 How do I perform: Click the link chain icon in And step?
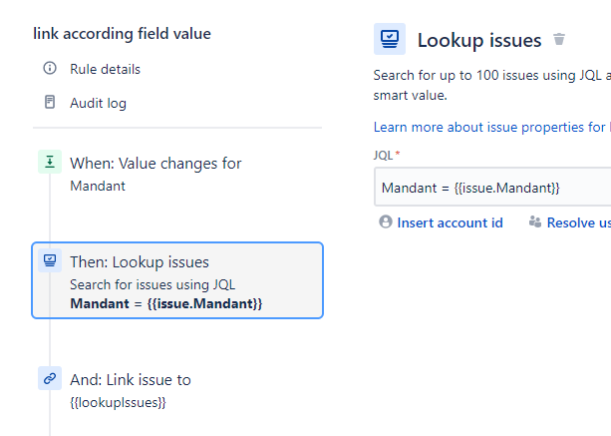pos(50,379)
